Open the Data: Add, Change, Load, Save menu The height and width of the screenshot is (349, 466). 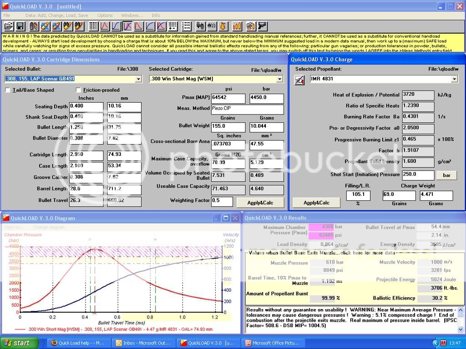pyautogui.click(x=56, y=15)
